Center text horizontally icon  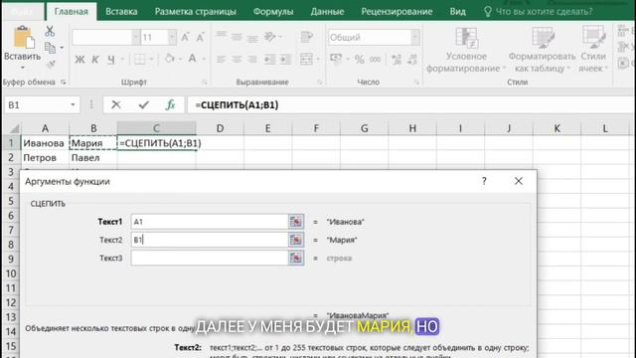coord(237,60)
